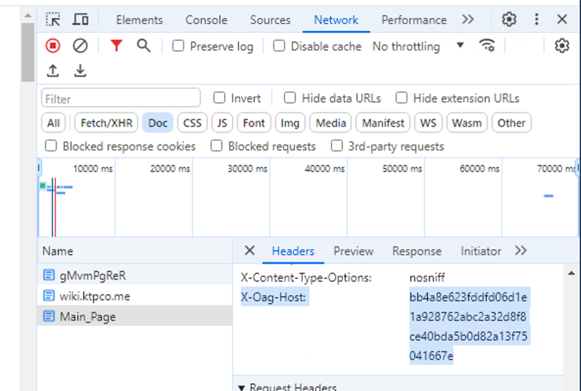Check the Disable cache option
The image size is (581, 391).
pyautogui.click(x=279, y=46)
